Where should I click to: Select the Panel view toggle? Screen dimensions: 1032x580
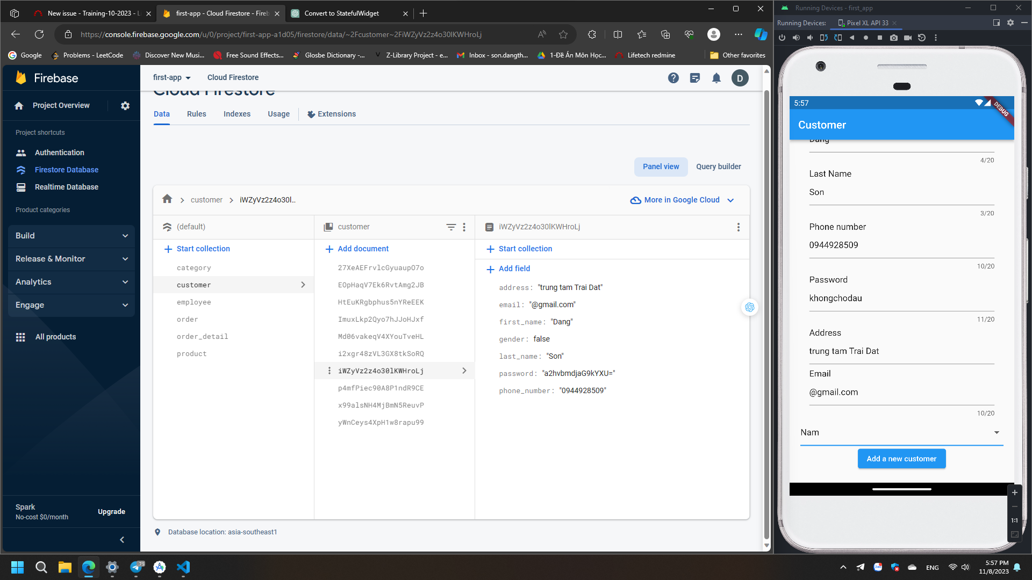pyautogui.click(x=661, y=166)
